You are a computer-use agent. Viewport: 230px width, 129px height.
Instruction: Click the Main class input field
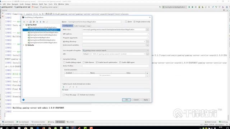tap(114, 30)
